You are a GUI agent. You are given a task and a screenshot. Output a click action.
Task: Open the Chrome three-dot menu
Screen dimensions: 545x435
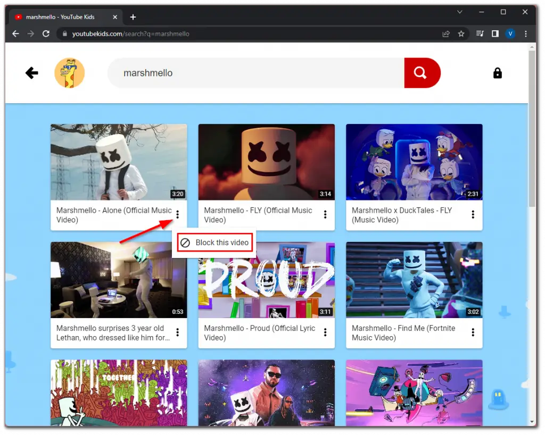tap(526, 33)
